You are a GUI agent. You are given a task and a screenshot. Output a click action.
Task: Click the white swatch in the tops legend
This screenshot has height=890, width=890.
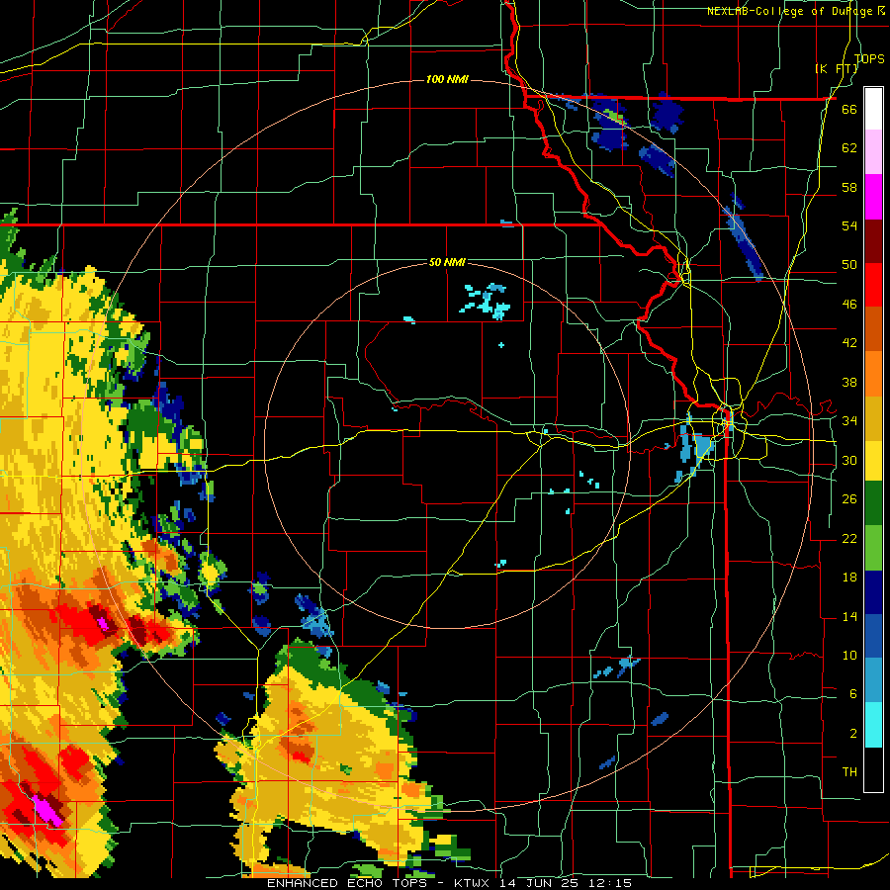(873, 109)
